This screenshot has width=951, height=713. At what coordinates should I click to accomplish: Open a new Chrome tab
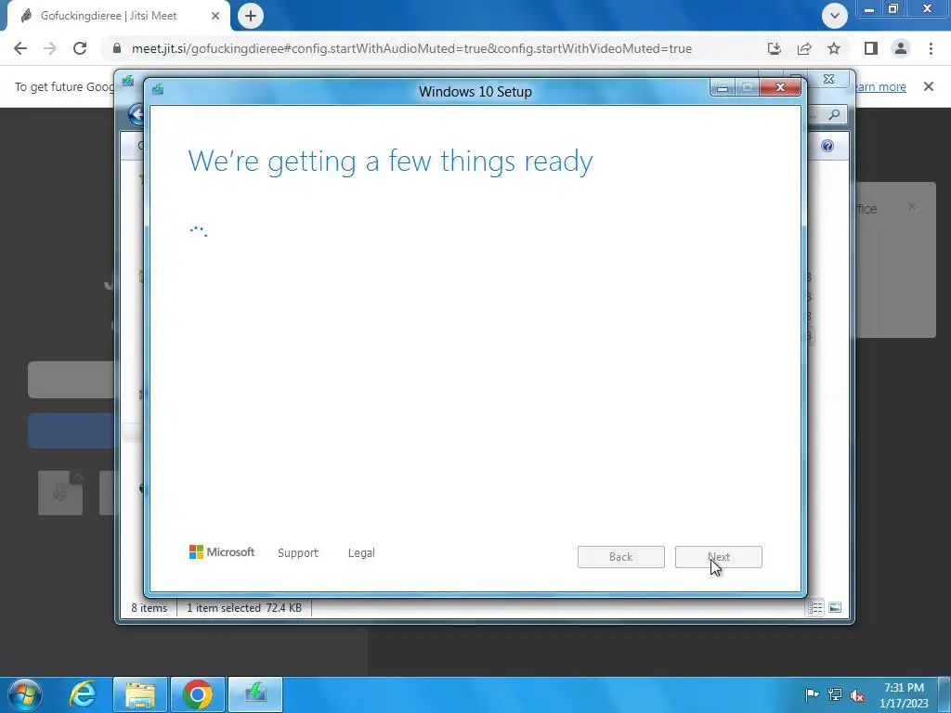(251, 16)
